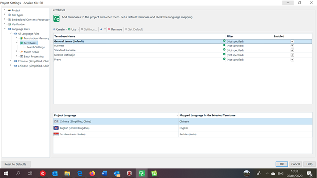Click the green status icon for Pravo

(x=224, y=59)
